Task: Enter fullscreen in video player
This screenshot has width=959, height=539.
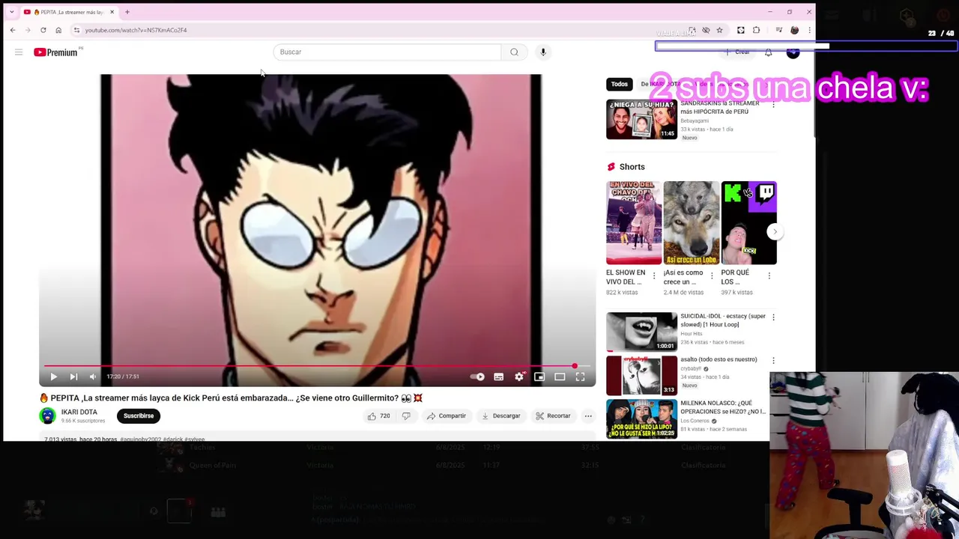Action: click(580, 377)
